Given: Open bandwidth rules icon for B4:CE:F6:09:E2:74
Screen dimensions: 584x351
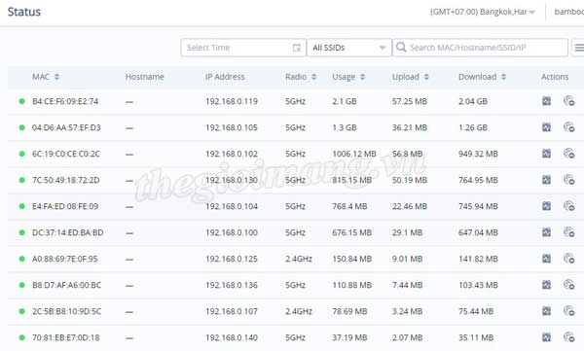Looking at the screenshot, I should pyautogui.click(x=546, y=101).
